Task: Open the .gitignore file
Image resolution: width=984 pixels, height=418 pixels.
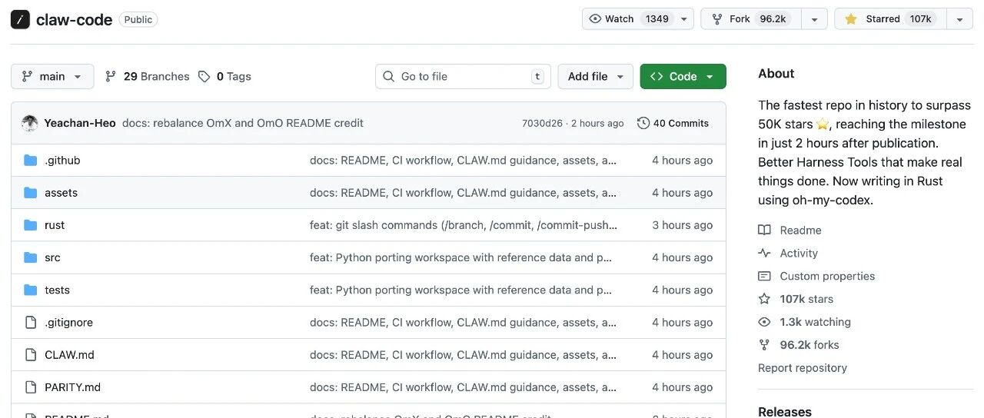Action: [x=69, y=322]
